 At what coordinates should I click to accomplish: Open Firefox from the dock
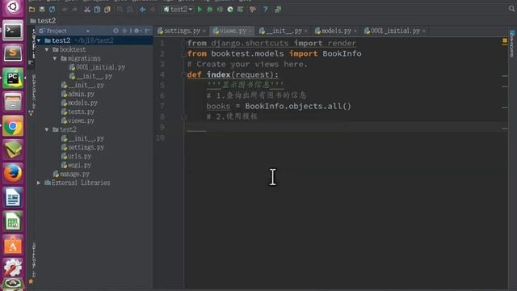click(x=13, y=173)
